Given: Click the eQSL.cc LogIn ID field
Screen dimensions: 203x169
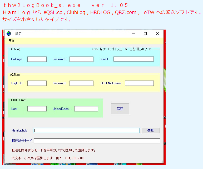Looking at the screenshot, I should tap(37, 83).
